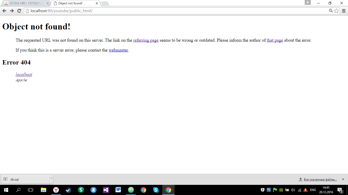Image resolution: width=348 pixels, height=195 pixels.
Task: Click the browser back arrow
Action: pyautogui.click(x=4, y=11)
